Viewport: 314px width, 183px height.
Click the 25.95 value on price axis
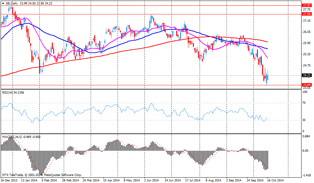[306, 43]
